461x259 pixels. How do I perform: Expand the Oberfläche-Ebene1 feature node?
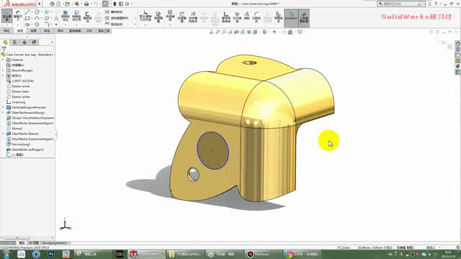[3, 134]
